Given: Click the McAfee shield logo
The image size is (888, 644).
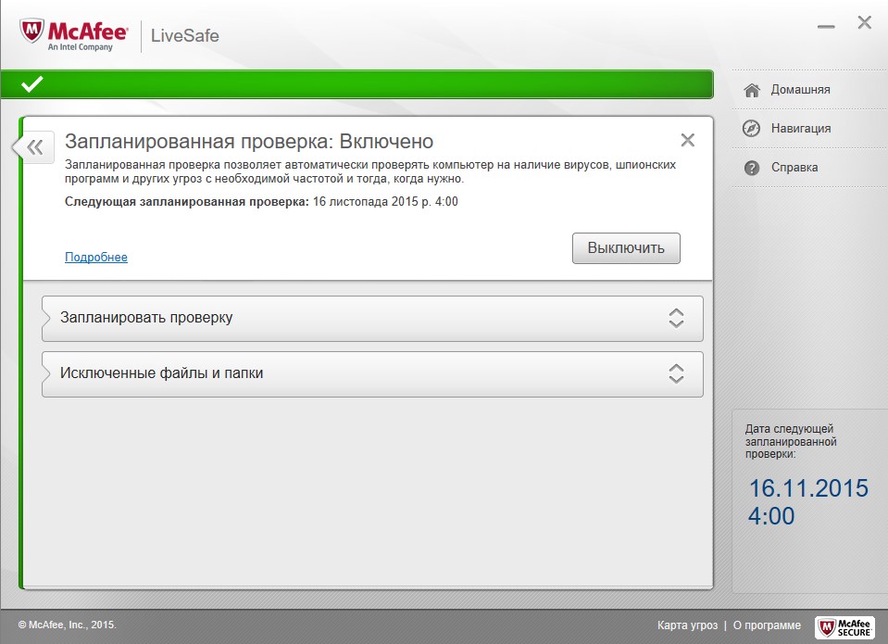Looking at the screenshot, I should 31,32.
